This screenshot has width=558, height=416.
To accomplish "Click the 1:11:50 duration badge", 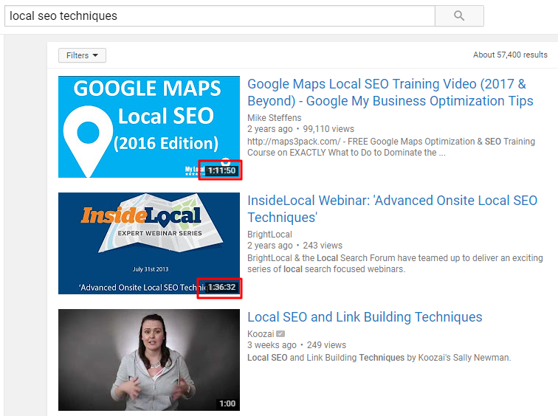I will click(x=221, y=170).
